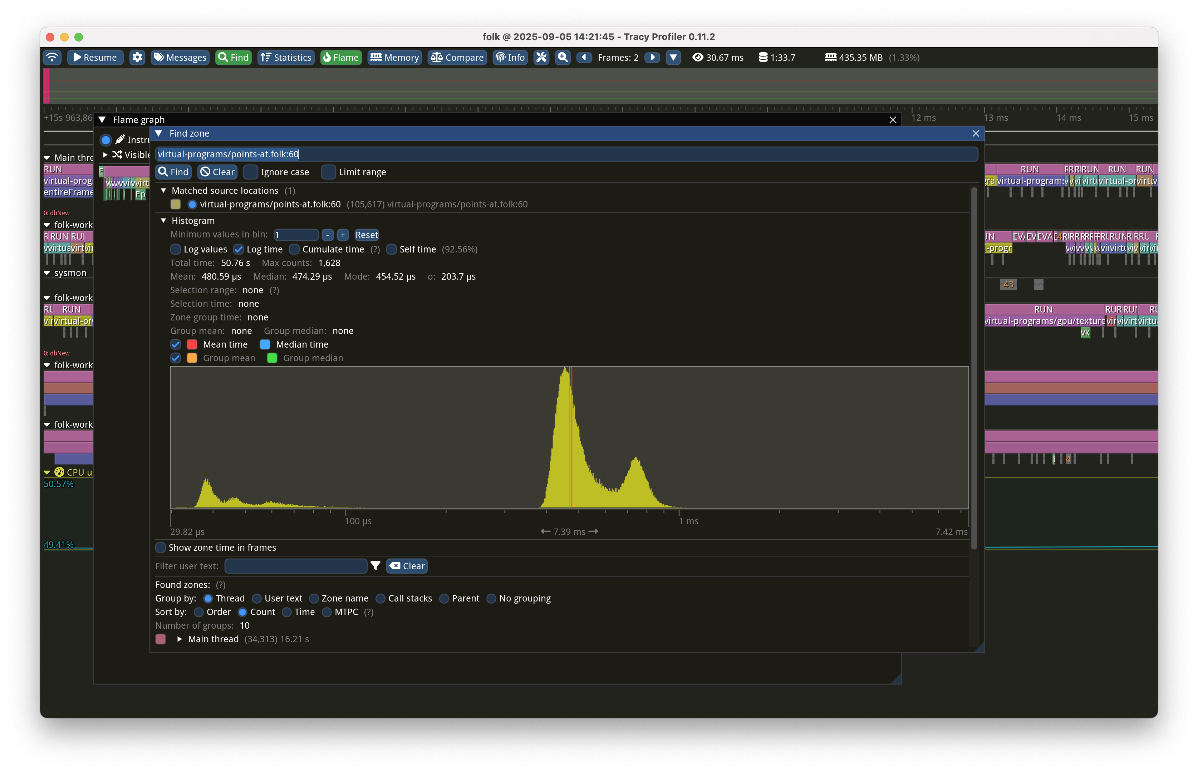
Task: Go to previous frame arrow
Action: pyautogui.click(x=584, y=58)
